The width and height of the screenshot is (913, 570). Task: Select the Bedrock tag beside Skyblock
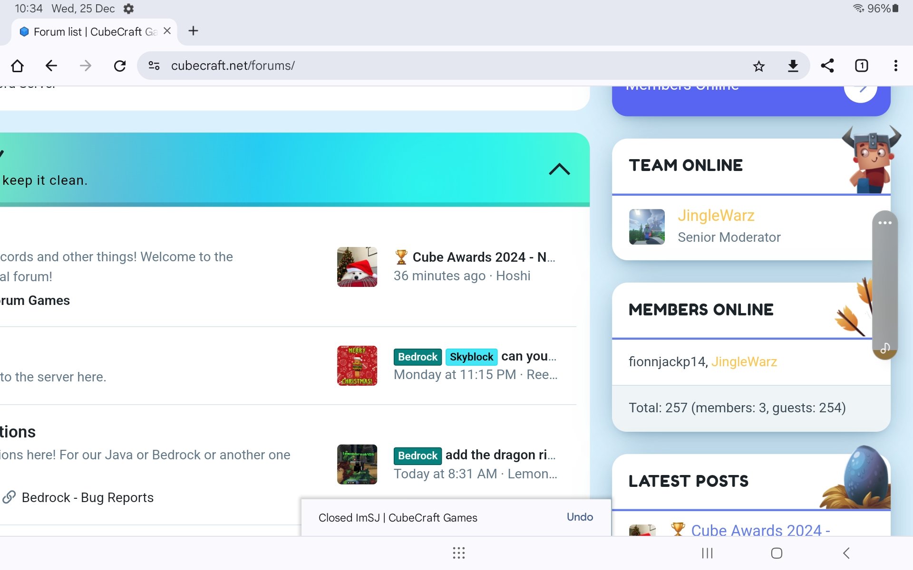(418, 357)
